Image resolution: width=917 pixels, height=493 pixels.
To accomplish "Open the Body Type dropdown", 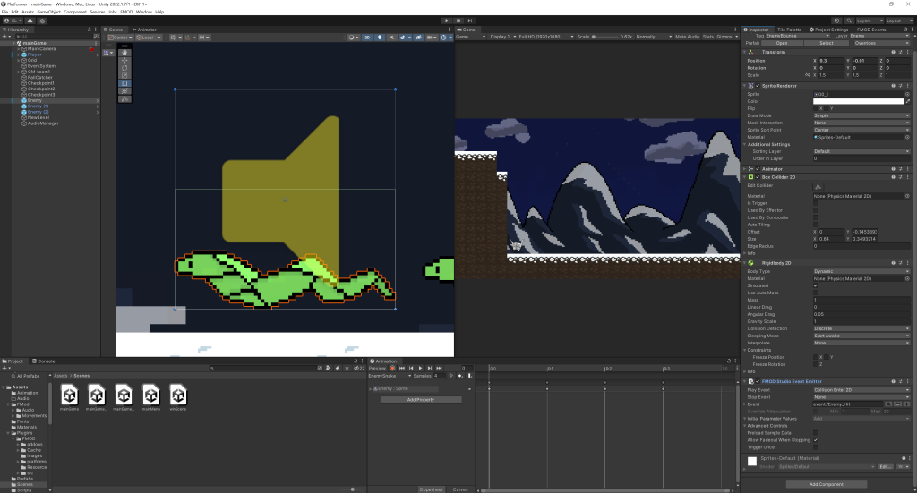I will click(x=860, y=269).
